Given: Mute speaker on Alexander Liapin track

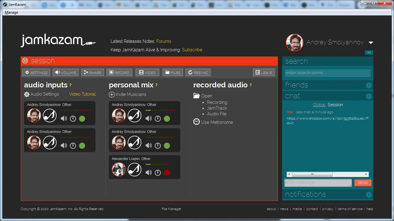Looking at the screenshot, I should pyautogui.click(x=149, y=173).
